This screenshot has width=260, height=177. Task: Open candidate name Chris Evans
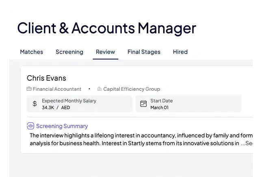coord(46,78)
